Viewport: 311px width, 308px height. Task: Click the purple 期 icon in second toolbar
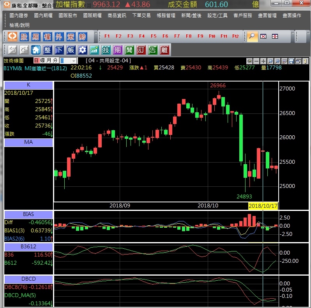click(x=118, y=50)
